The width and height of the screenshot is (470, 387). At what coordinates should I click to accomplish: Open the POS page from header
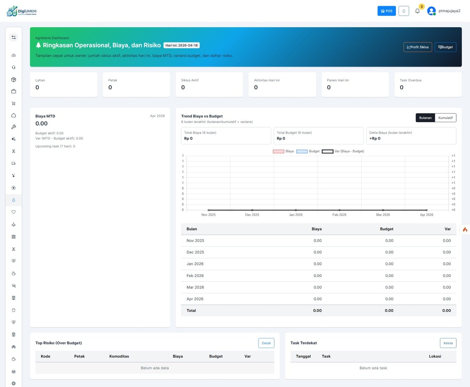386,11
